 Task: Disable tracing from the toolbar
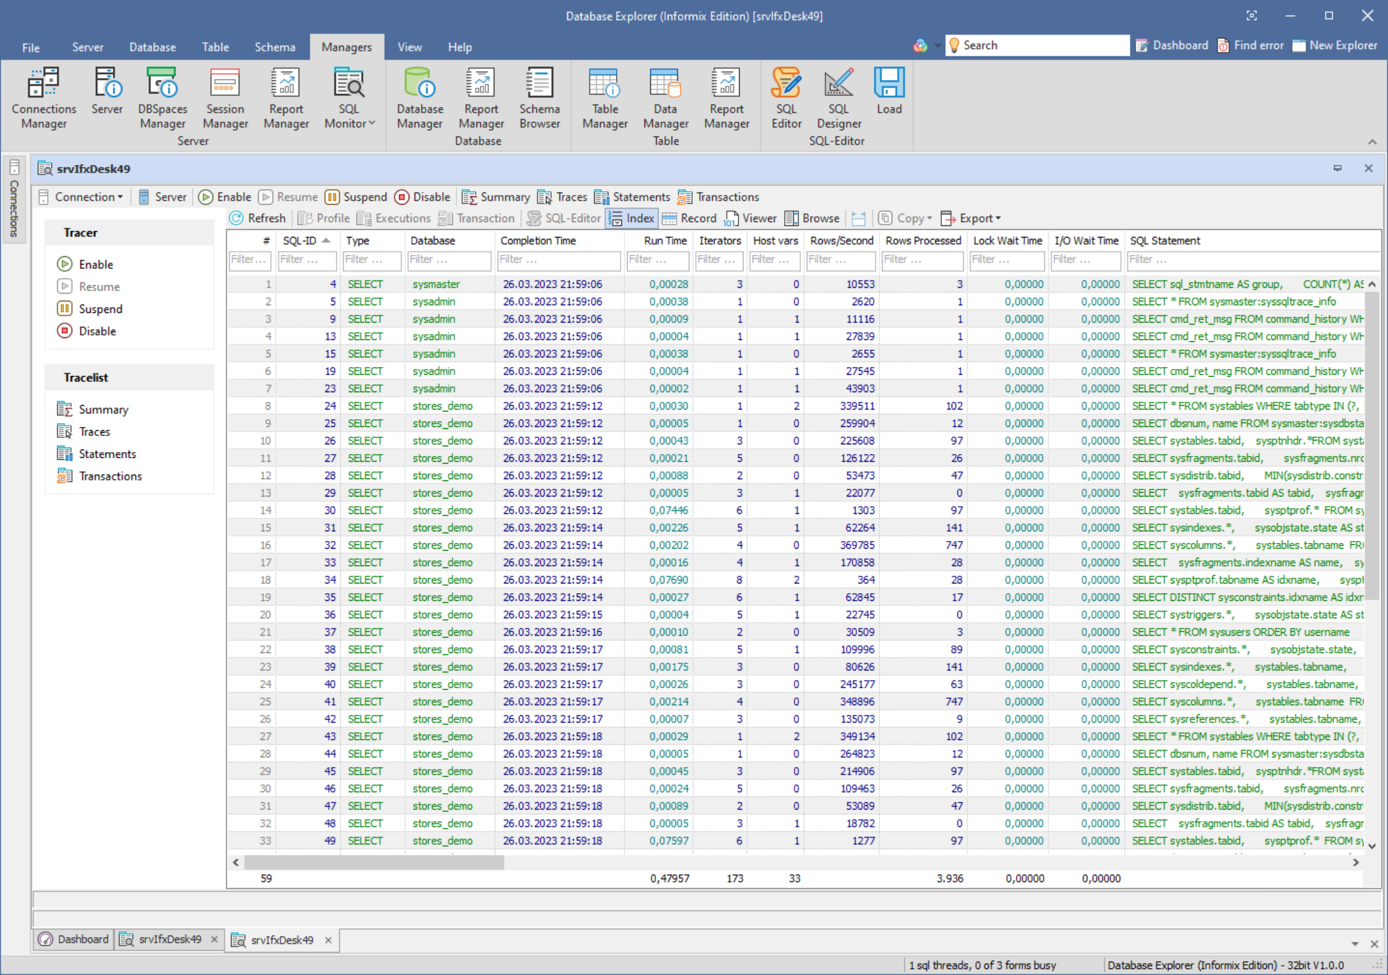(422, 197)
